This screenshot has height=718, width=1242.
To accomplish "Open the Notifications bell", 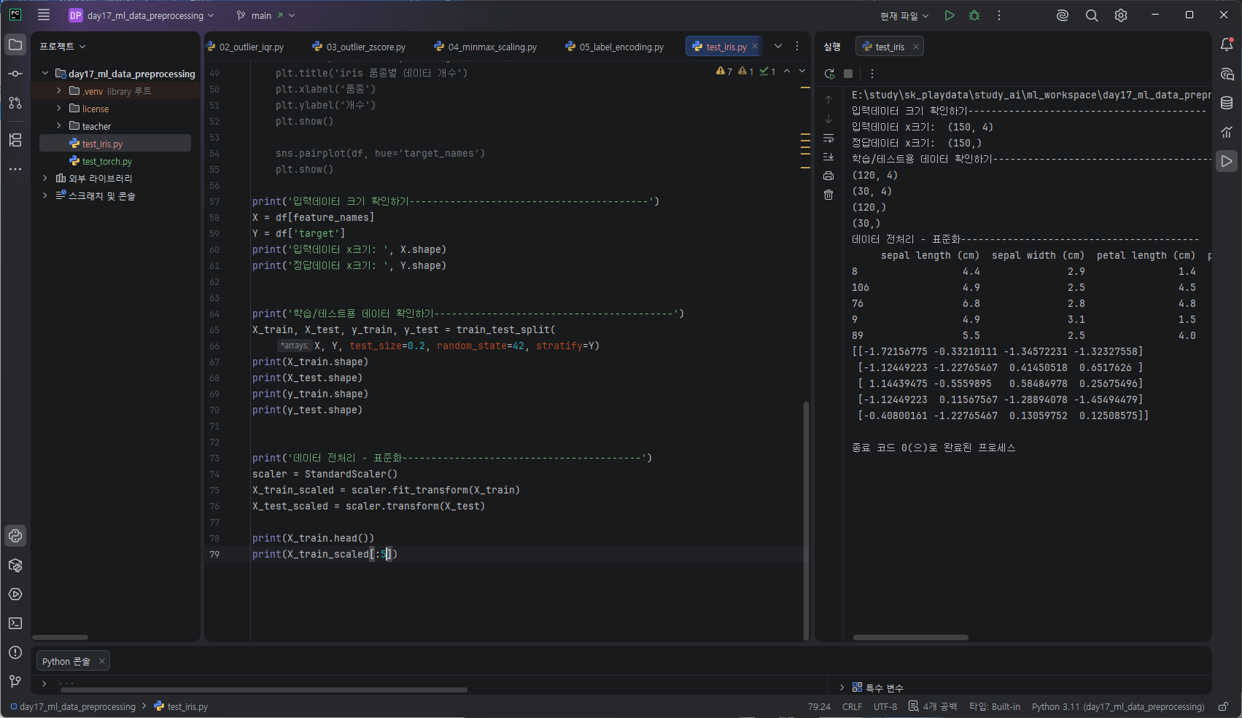I will (1227, 44).
